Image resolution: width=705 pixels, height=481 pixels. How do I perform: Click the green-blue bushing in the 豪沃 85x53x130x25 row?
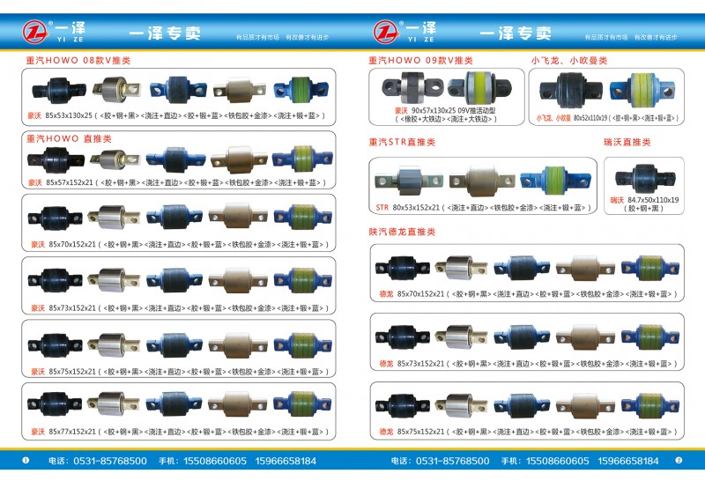301,90
